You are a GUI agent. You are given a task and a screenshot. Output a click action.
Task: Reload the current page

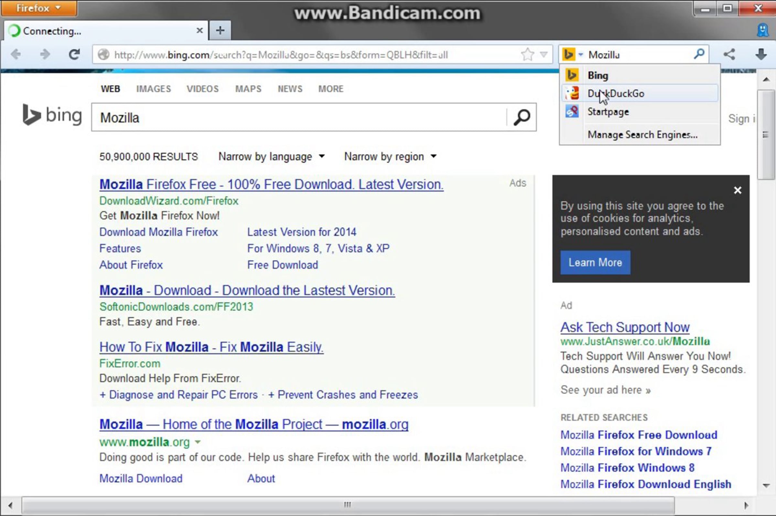[74, 54]
